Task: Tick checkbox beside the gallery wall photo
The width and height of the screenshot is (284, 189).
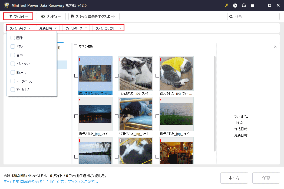Action: 76,76
